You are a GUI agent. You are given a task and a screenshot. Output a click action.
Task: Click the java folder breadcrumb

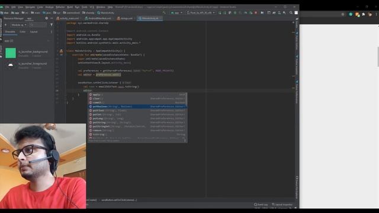pos(47,12)
